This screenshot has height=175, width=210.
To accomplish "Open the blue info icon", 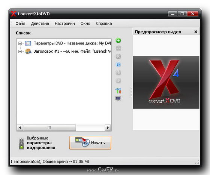I will [118, 65].
